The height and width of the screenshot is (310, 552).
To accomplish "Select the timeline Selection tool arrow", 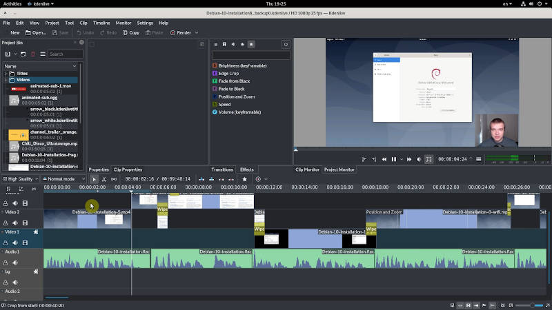I will (x=94, y=179).
